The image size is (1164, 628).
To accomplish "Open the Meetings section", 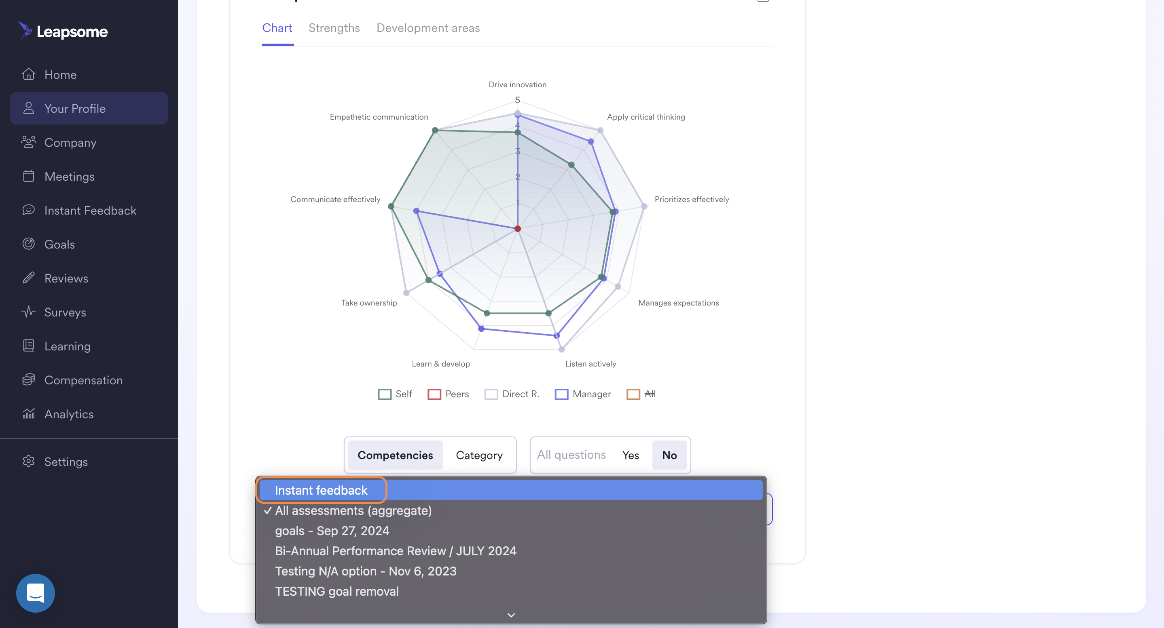I will pos(89,176).
